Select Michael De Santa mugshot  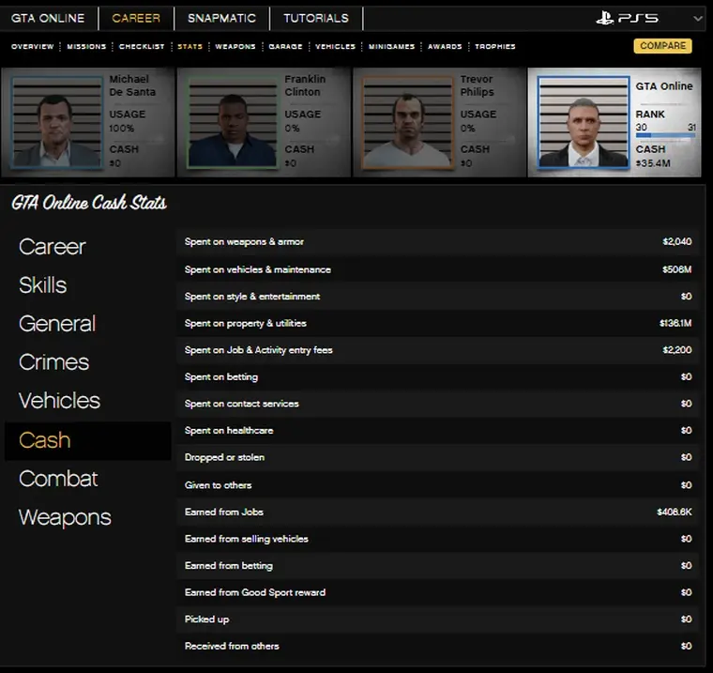point(56,122)
